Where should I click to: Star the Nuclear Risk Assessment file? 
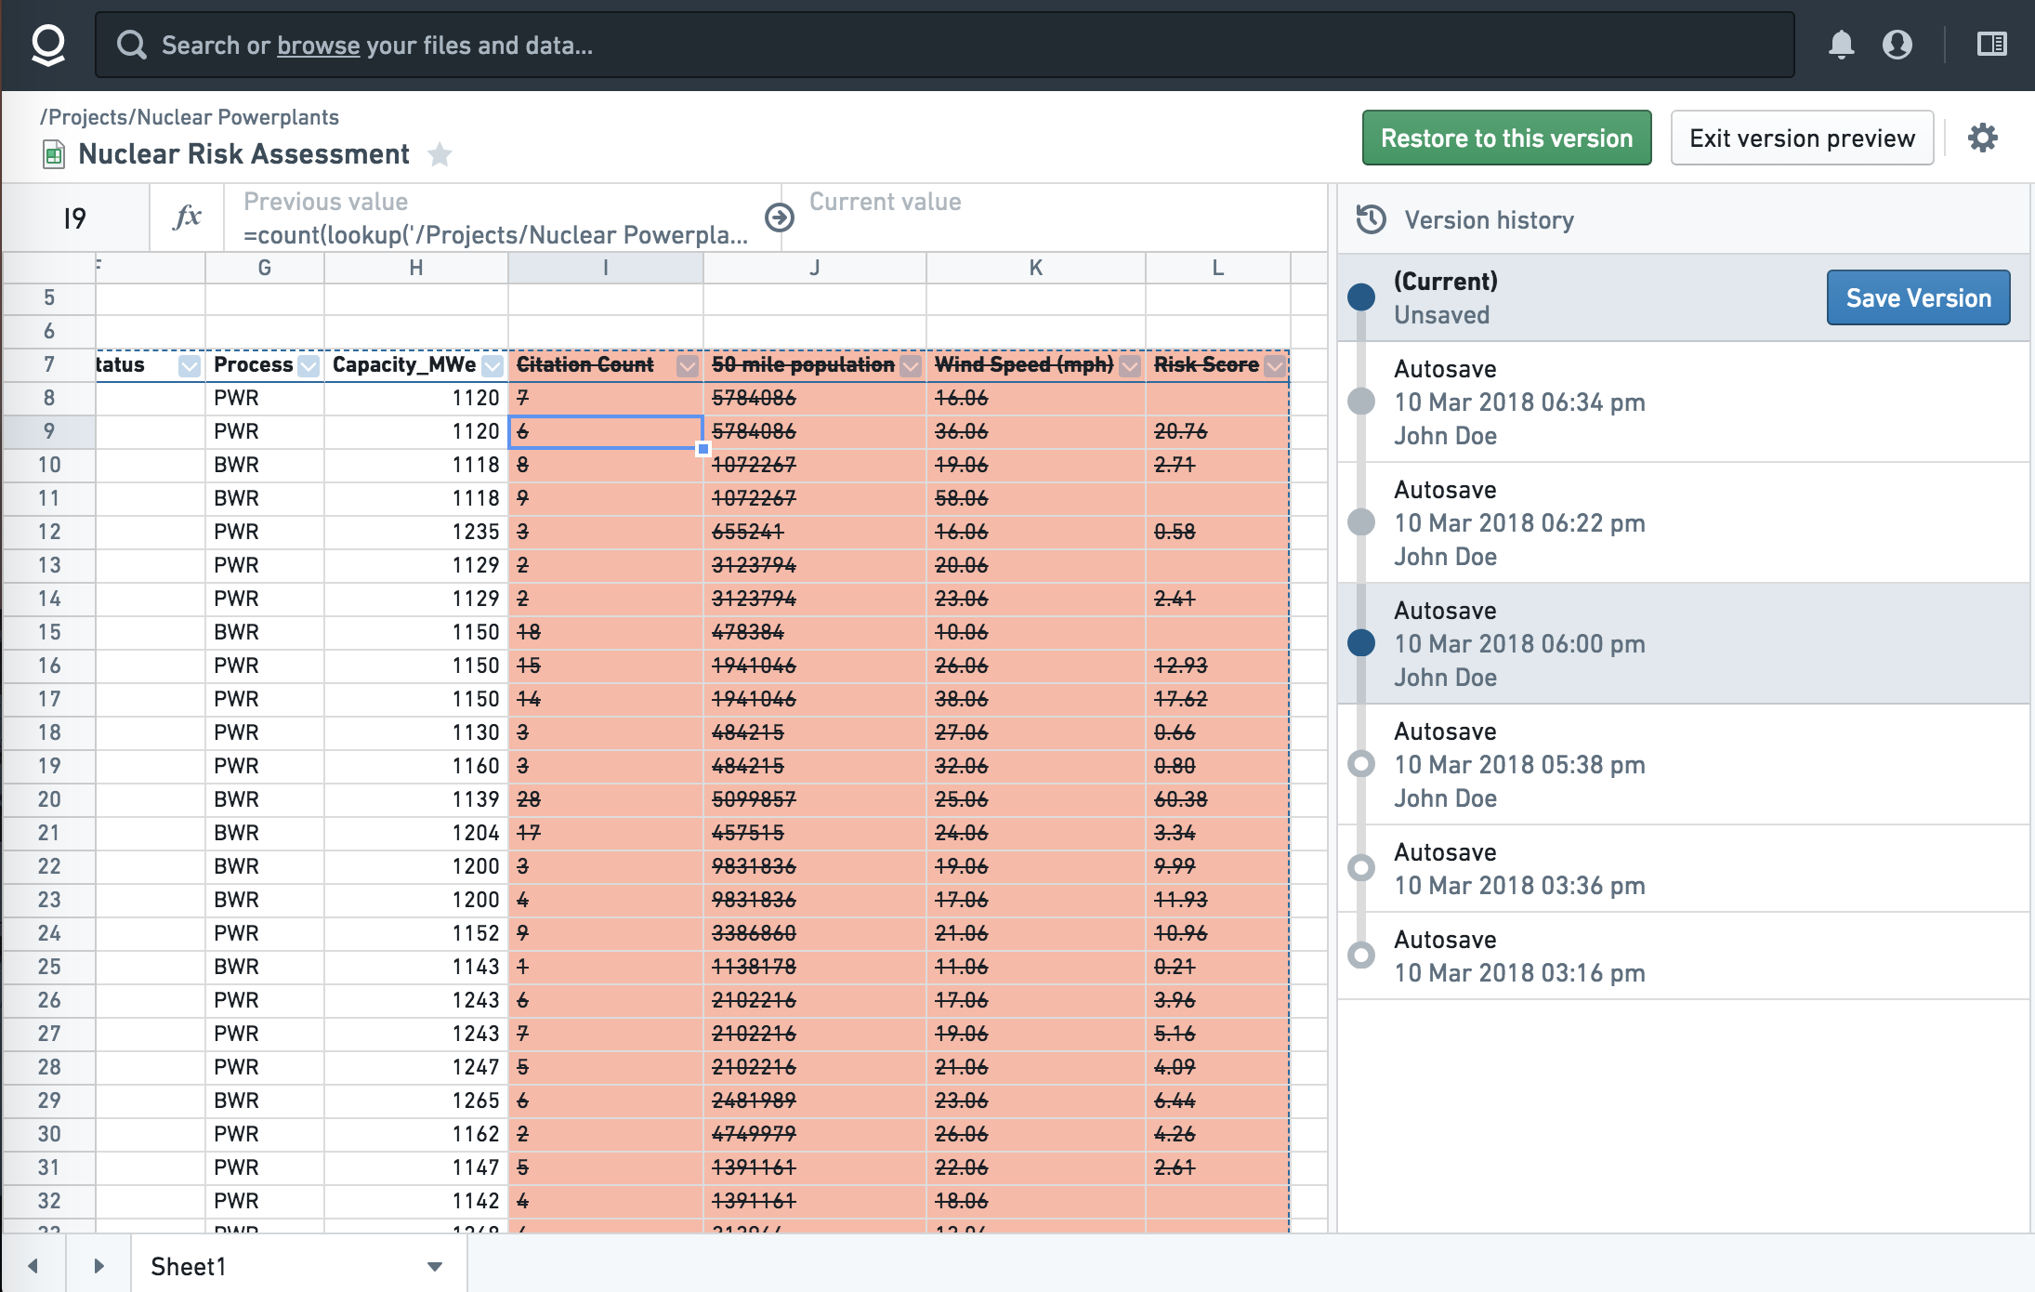pyautogui.click(x=440, y=154)
